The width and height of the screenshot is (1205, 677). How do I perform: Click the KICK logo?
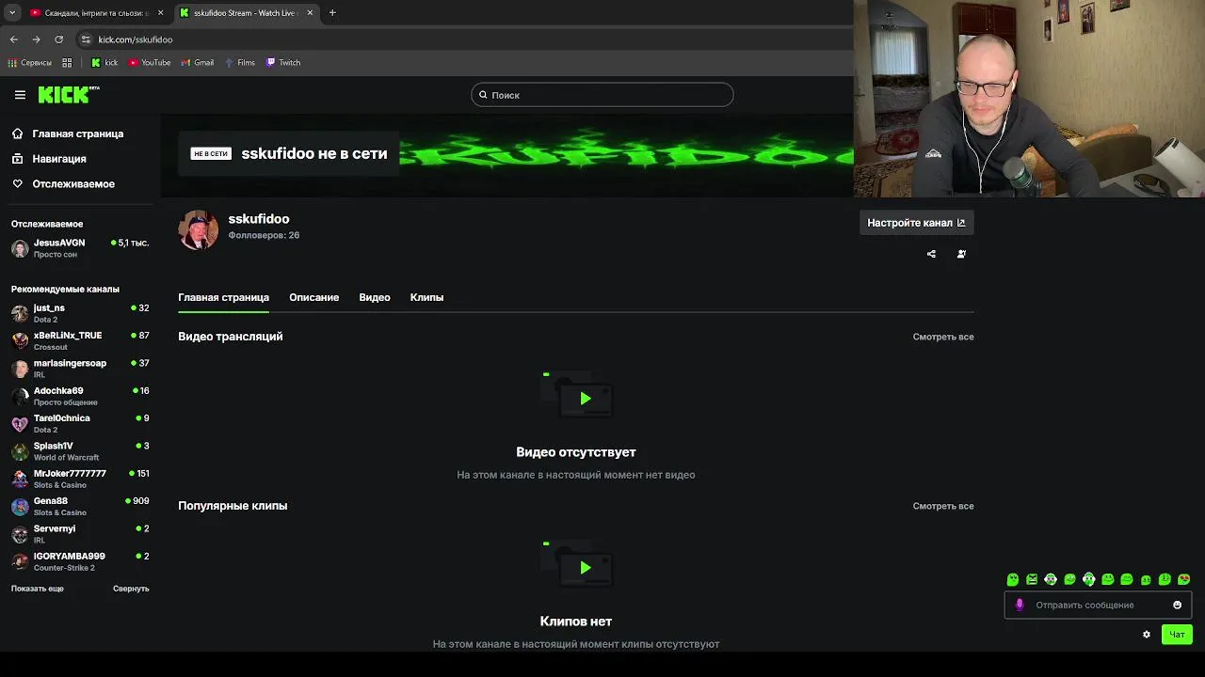pos(68,95)
